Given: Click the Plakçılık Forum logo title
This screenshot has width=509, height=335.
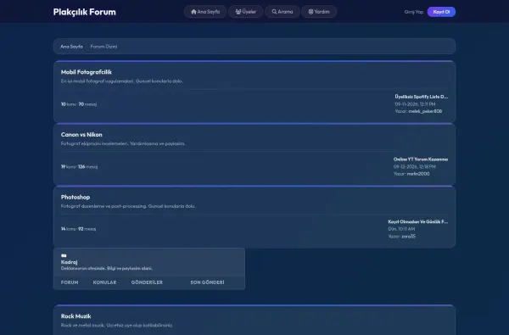Looking at the screenshot, I should (x=84, y=12).
